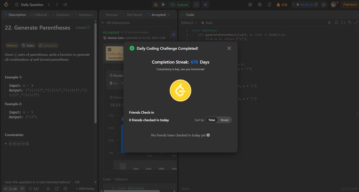Open the help question mark icon
The image size is (359, 192).
[65, 188]
